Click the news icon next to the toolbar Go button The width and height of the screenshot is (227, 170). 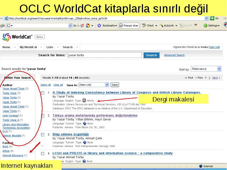tap(82, 25)
